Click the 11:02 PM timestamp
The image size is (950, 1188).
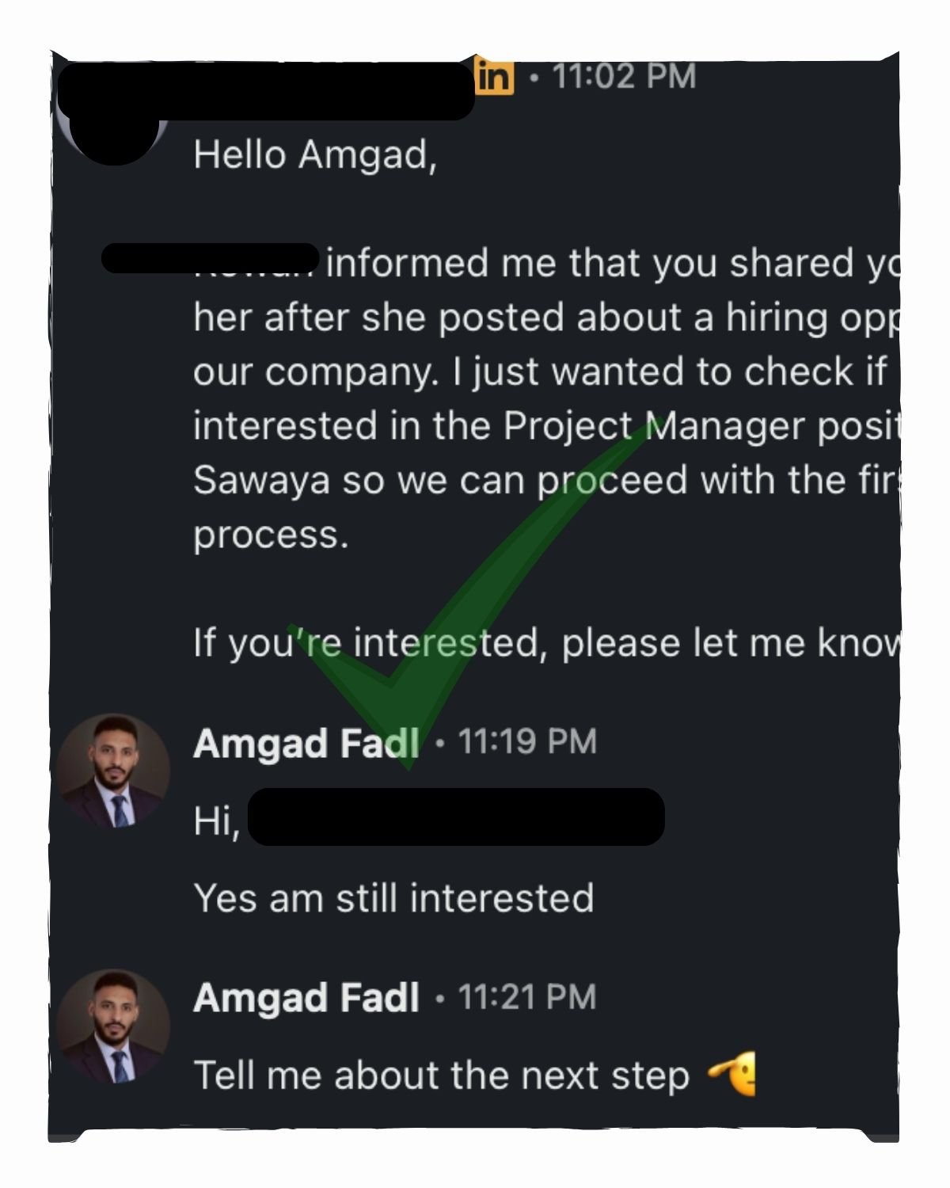pyautogui.click(x=624, y=77)
